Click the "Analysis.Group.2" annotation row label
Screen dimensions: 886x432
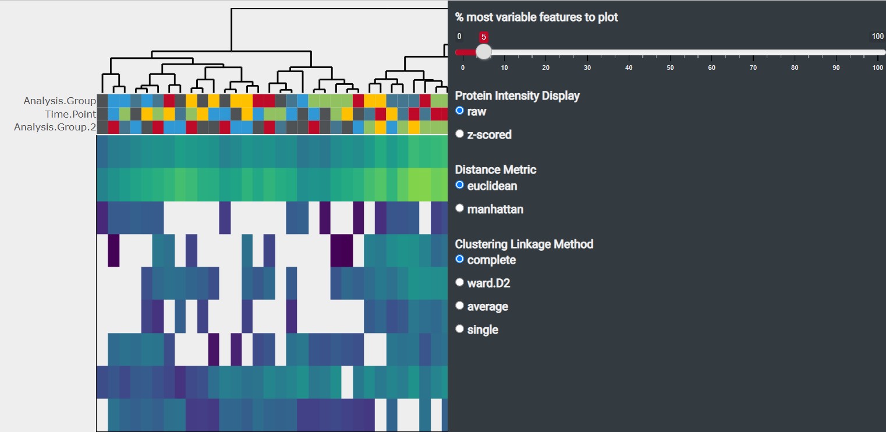[54, 128]
